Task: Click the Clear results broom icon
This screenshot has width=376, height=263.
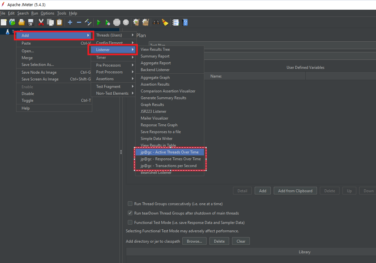Action: [x=136, y=22]
